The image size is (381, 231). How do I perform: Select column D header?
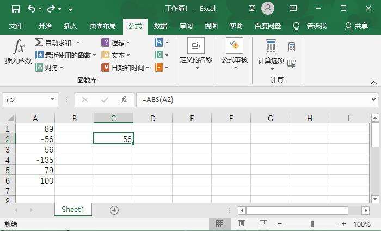153,118
